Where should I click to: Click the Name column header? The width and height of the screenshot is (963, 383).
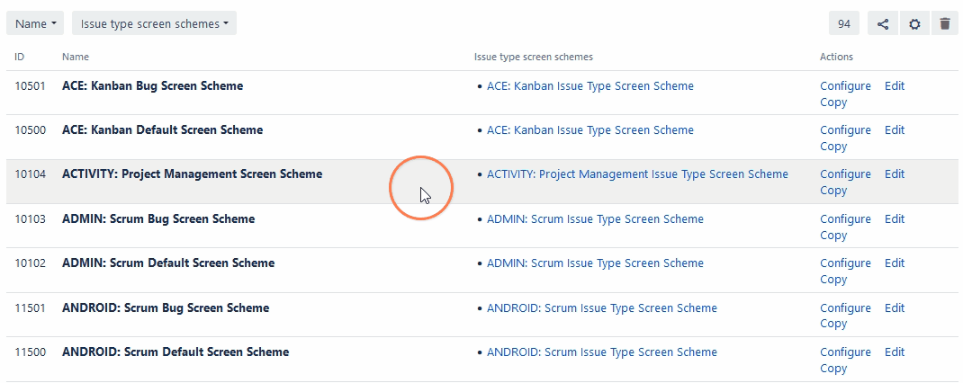point(76,58)
